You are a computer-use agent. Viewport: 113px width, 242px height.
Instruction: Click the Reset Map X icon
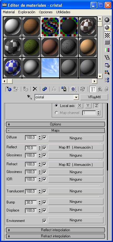point(35,89)
